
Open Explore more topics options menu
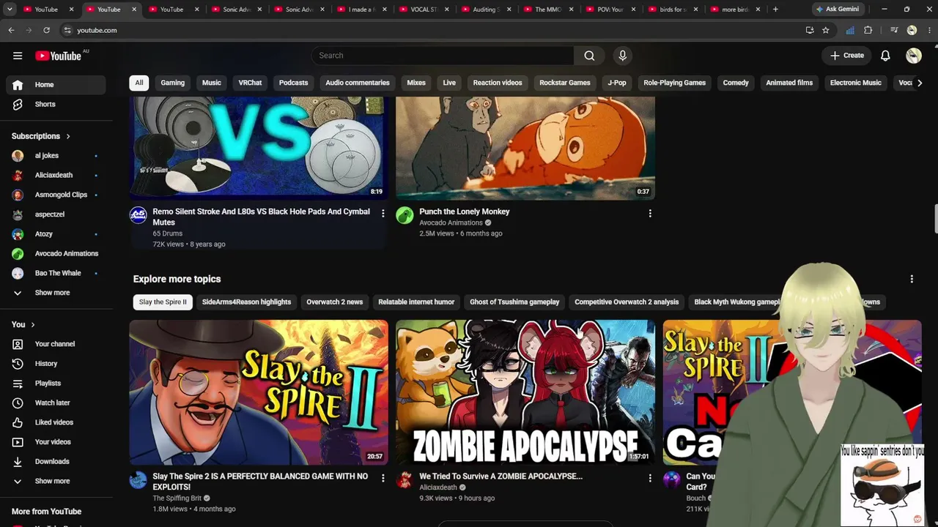(912, 279)
